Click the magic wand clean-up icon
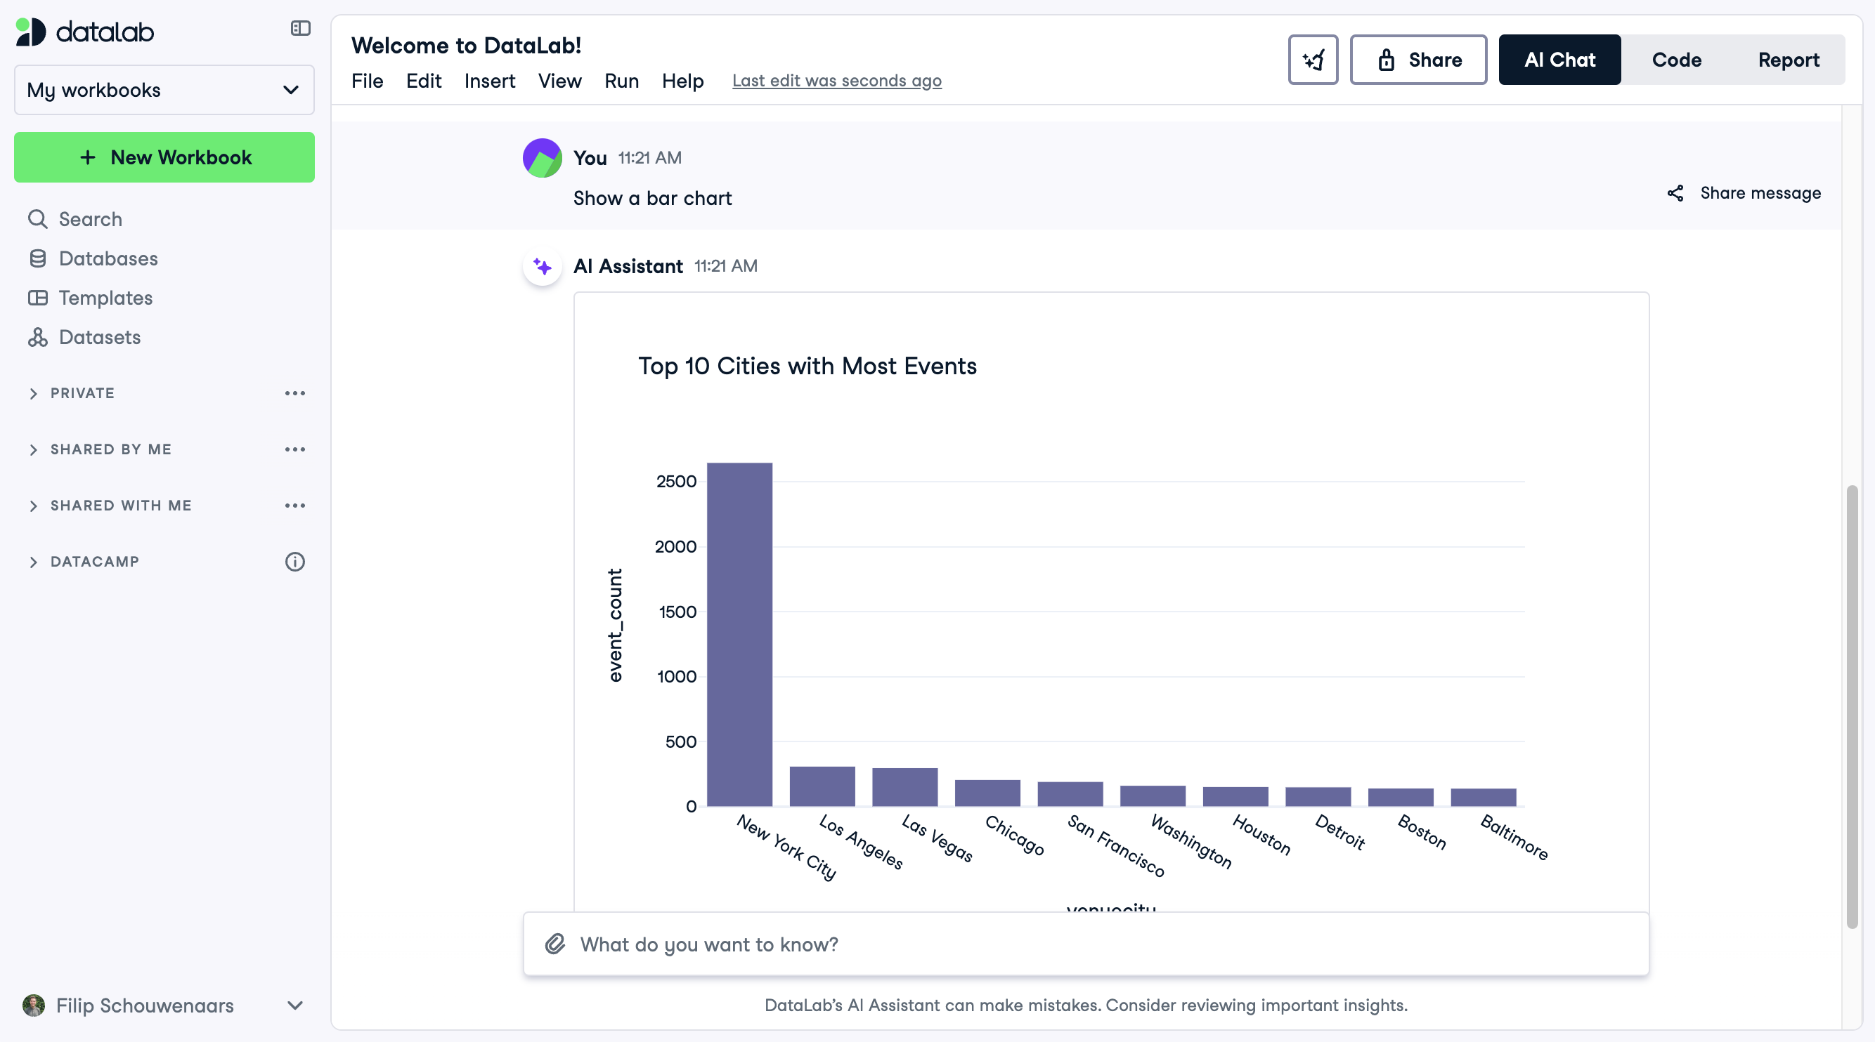The height and width of the screenshot is (1042, 1875). [x=1312, y=60]
